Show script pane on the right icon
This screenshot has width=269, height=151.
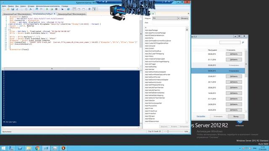click(79, 9)
